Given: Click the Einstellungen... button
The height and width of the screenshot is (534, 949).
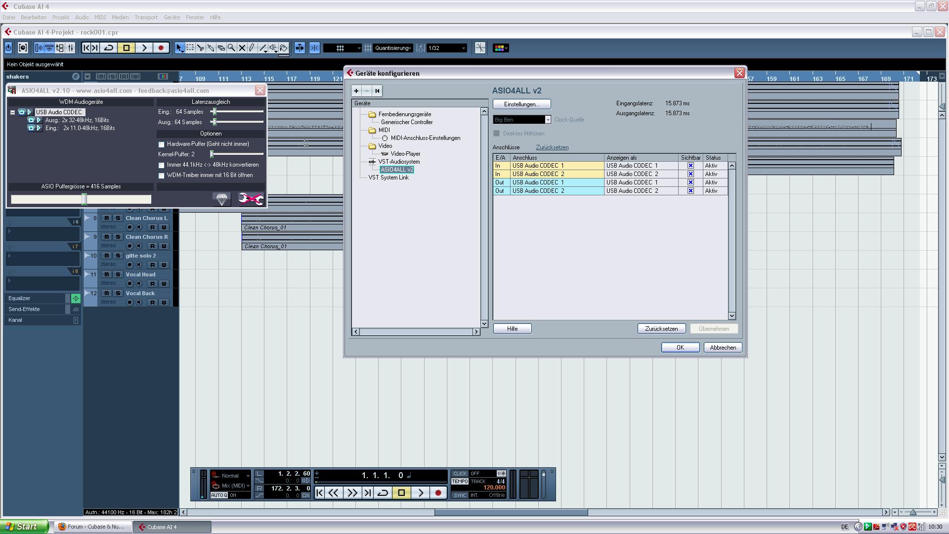Looking at the screenshot, I should pos(521,104).
